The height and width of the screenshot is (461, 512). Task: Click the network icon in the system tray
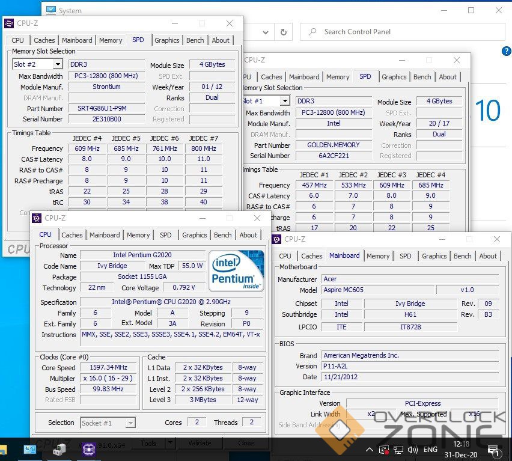398,450
